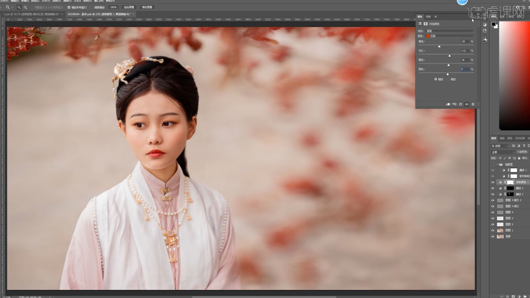This screenshot has width=530, height=298.
Task: Click the 适合屏幕 fit screen button
Action: click(129, 7)
